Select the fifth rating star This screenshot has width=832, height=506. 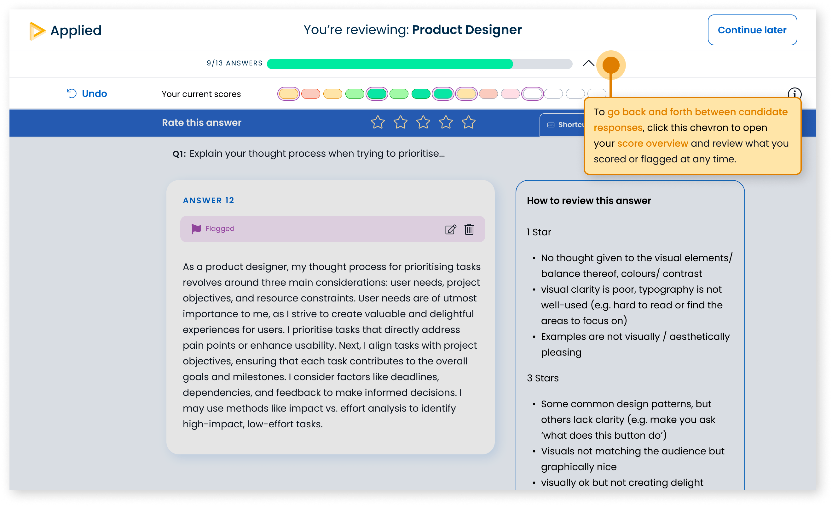[x=469, y=122]
